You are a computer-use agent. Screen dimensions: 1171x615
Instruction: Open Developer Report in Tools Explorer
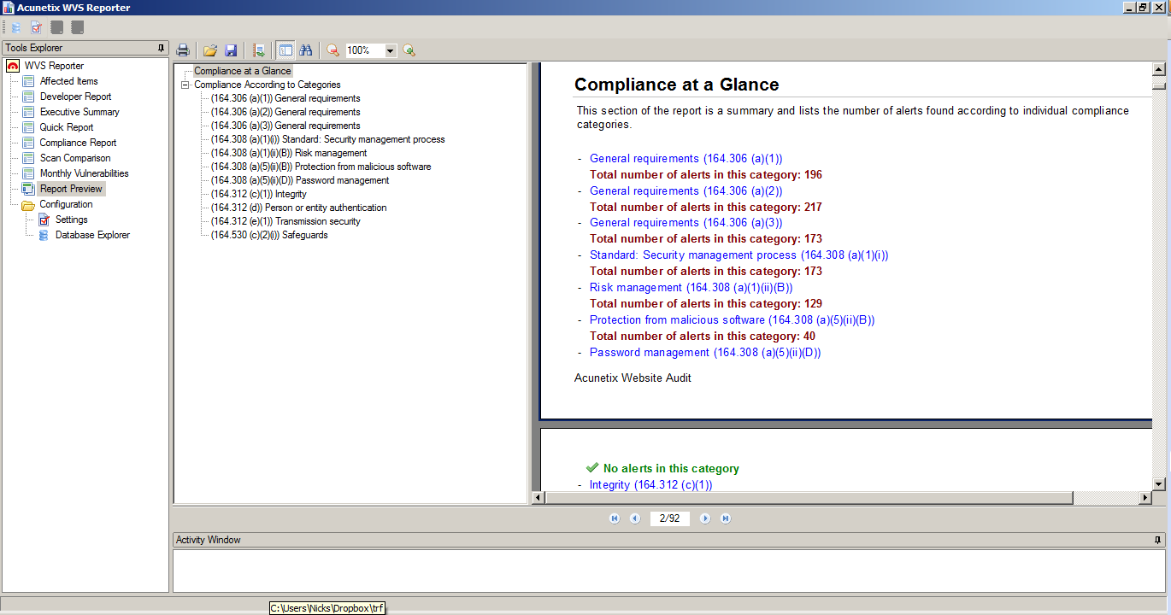coord(76,97)
